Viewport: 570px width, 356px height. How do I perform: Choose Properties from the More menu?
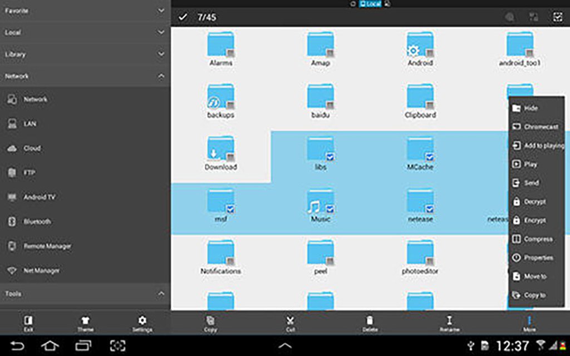click(x=537, y=258)
